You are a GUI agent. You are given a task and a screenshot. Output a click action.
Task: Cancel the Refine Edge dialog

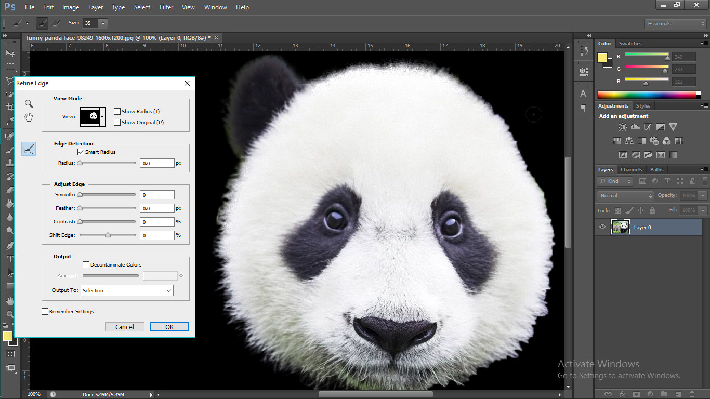(x=125, y=327)
